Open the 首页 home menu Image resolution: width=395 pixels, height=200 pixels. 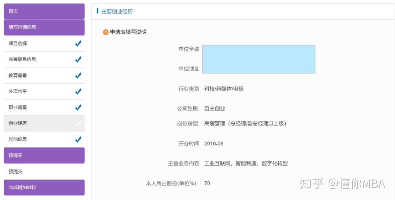pyautogui.click(x=44, y=11)
